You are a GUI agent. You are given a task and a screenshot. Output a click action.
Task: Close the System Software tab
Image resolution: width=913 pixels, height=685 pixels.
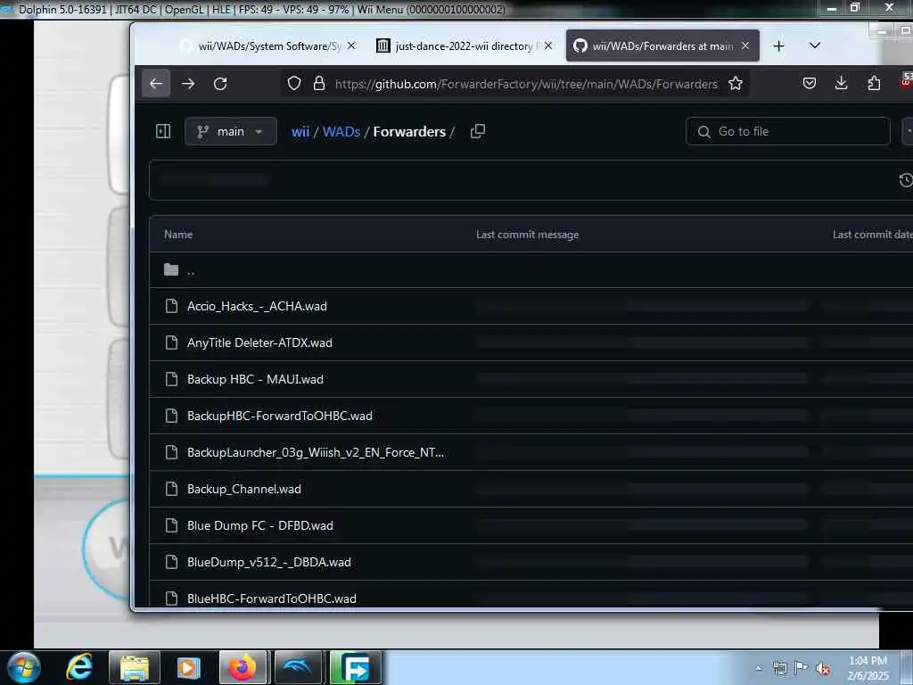351,45
